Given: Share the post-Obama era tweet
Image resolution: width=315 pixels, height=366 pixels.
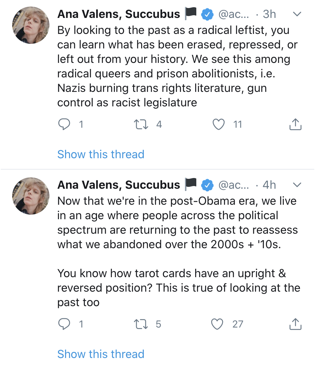Looking at the screenshot, I should pos(295,324).
